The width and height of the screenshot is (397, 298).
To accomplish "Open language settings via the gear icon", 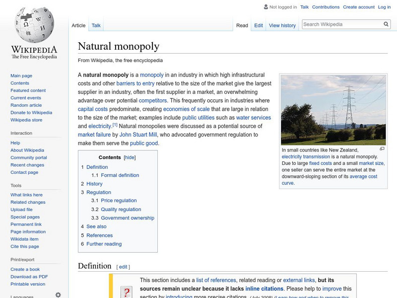I will [58, 294].
